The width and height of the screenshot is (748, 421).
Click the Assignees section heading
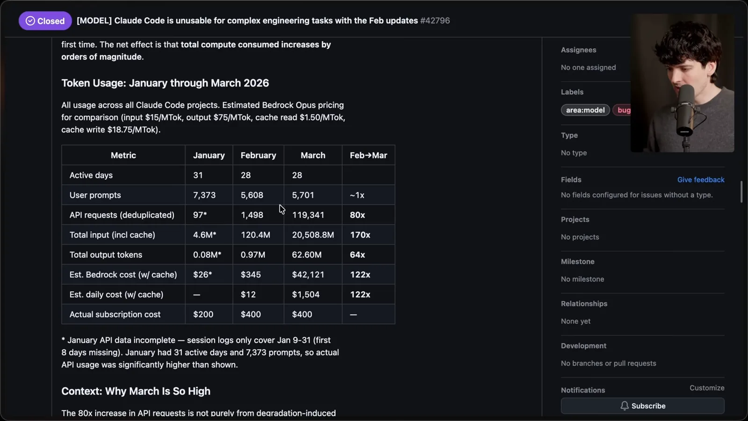coord(578,50)
